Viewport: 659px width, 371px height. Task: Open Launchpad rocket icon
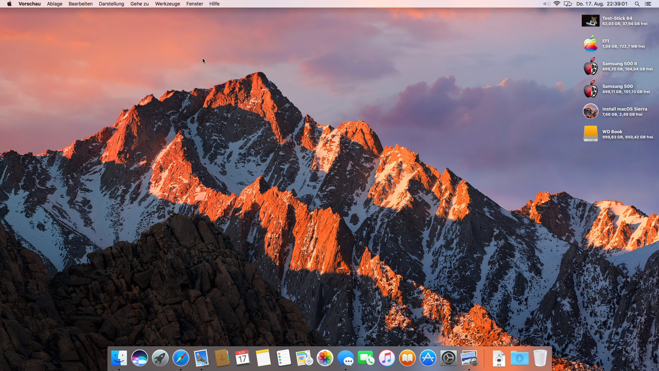click(x=160, y=358)
